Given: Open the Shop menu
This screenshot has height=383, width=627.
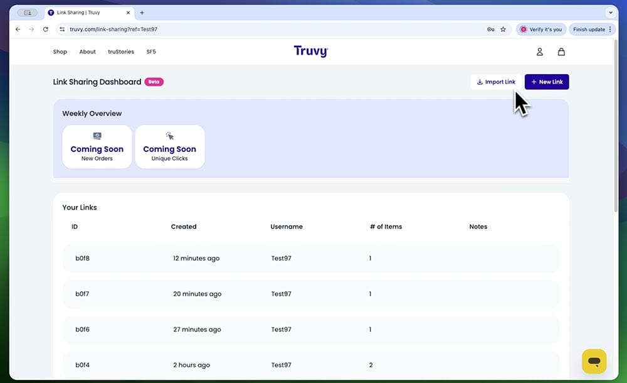Looking at the screenshot, I should pyautogui.click(x=60, y=51).
